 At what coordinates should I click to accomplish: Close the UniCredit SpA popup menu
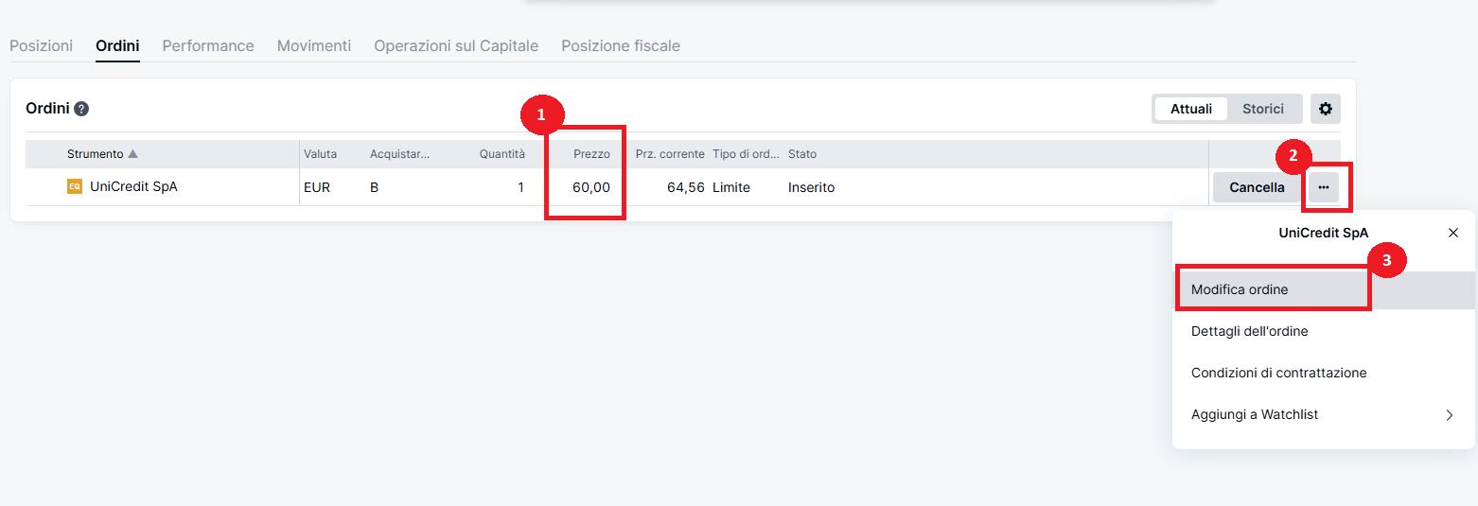click(x=1452, y=233)
